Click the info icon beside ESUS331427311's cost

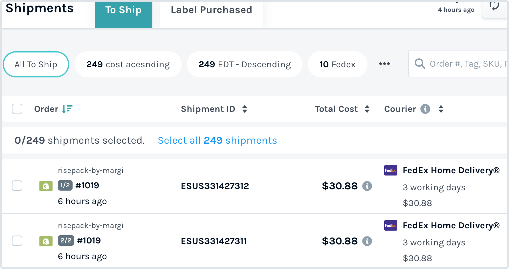tap(367, 241)
